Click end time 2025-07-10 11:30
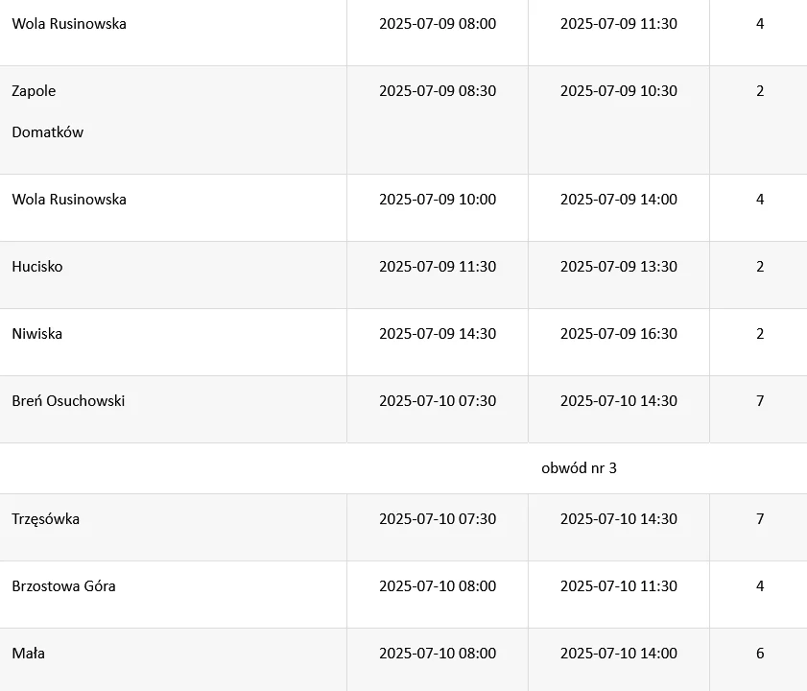Image resolution: width=807 pixels, height=691 pixels. (x=619, y=586)
